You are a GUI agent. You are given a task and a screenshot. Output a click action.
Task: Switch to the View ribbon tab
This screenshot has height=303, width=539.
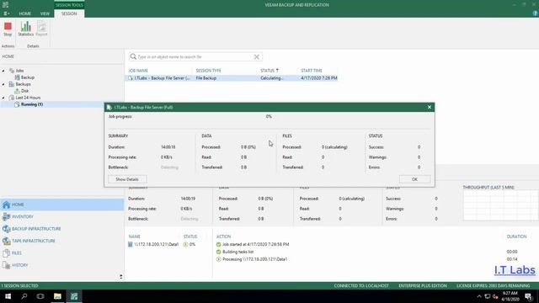coord(45,13)
